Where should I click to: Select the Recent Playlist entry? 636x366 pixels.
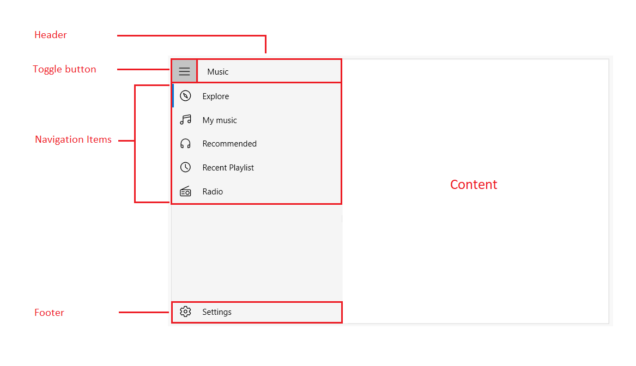[x=228, y=167]
